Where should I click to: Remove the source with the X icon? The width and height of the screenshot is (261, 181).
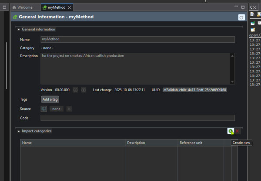pos(69,109)
